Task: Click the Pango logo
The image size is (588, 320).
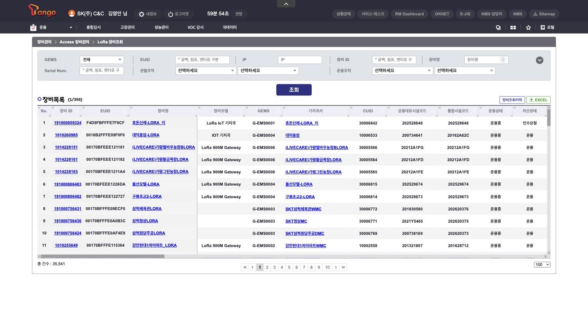Action: coord(42,11)
